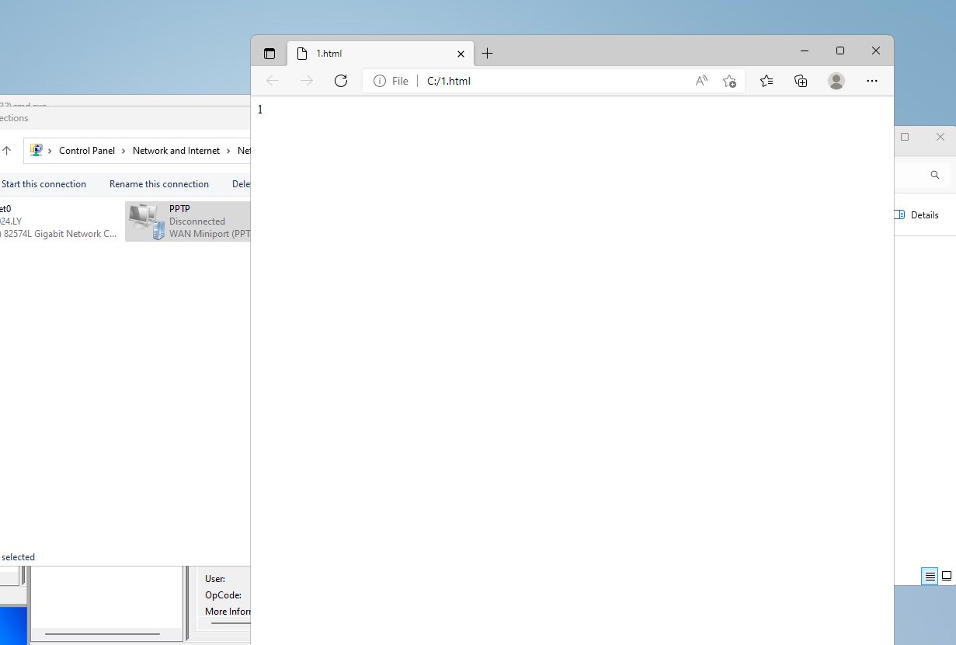Expand chevron after Control Panel breadcrumb
Image resolution: width=956 pixels, height=645 pixels.
pos(124,151)
